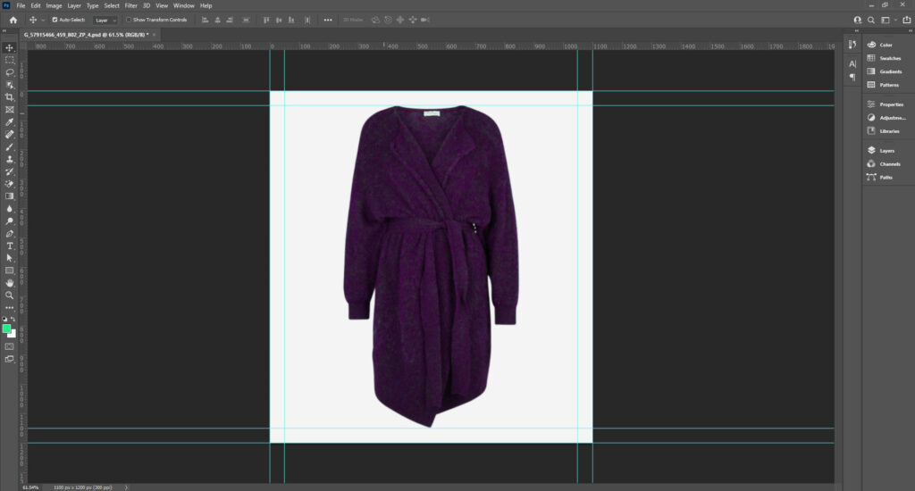
Task: Select the Zoom tool
Action: (9, 295)
